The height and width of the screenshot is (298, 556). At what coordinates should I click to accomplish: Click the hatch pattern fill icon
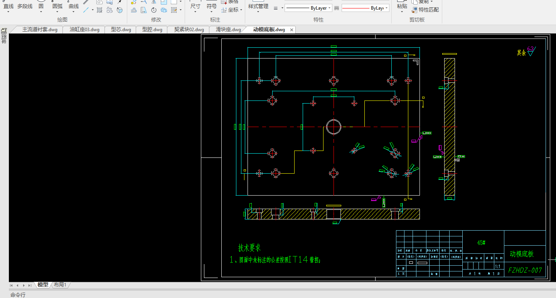[x=99, y=10]
